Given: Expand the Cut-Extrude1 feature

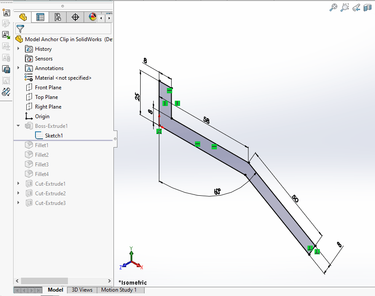Looking at the screenshot, I should tap(18, 183).
